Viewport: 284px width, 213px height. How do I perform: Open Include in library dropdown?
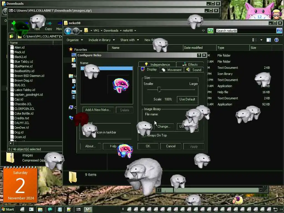click(102, 40)
